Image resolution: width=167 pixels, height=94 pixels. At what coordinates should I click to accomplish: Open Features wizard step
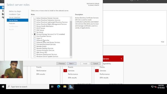pos(12,23)
